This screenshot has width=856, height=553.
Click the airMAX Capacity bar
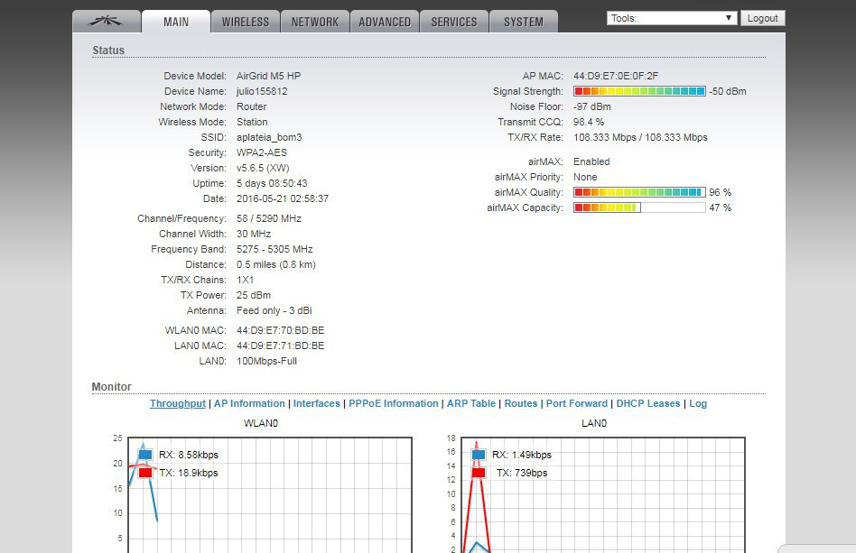pos(639,207)
